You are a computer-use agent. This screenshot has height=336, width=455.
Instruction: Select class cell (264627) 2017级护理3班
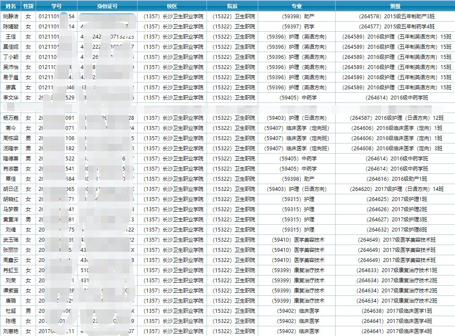(395, 220)
